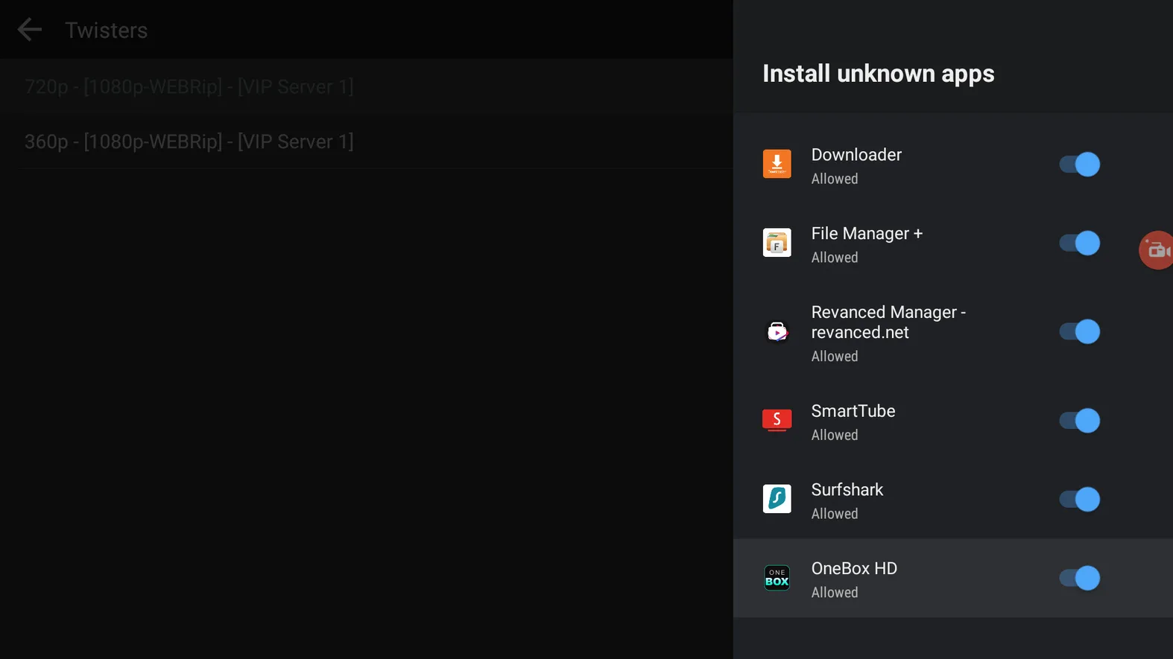
Task: Click the File Manager + app icon
Action: (777, 243)
